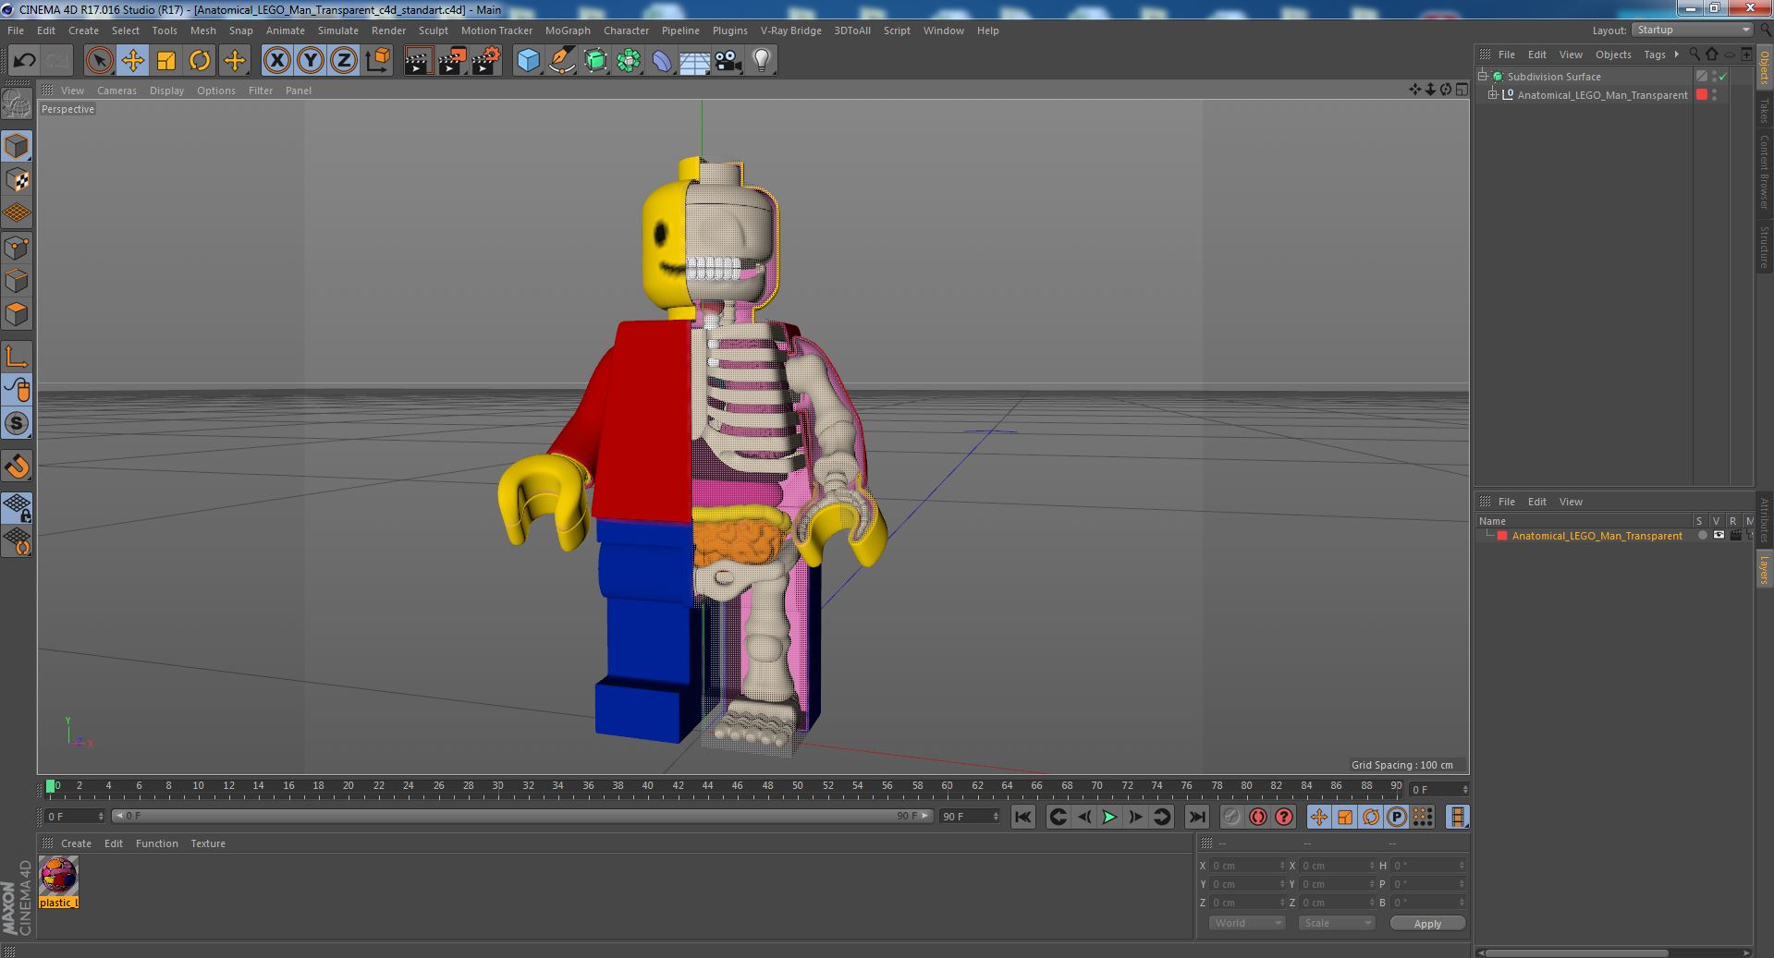
Task: Switch to Edges mode
Action: click(x=17, y=280)
